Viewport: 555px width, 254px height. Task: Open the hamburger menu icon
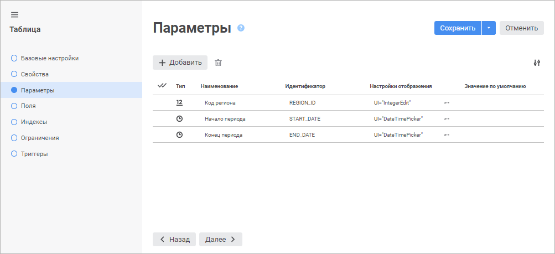tap(14, 15)
